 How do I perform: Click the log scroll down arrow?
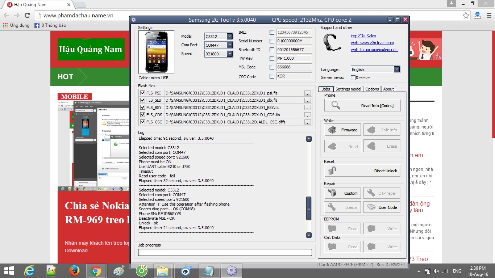[309, 235]
